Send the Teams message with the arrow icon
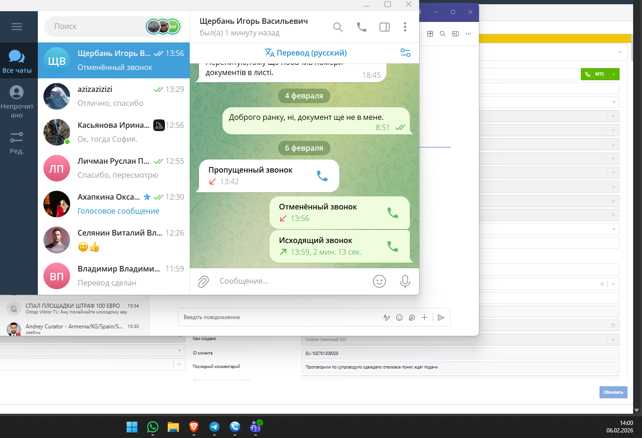 click(x=441, y=317)
